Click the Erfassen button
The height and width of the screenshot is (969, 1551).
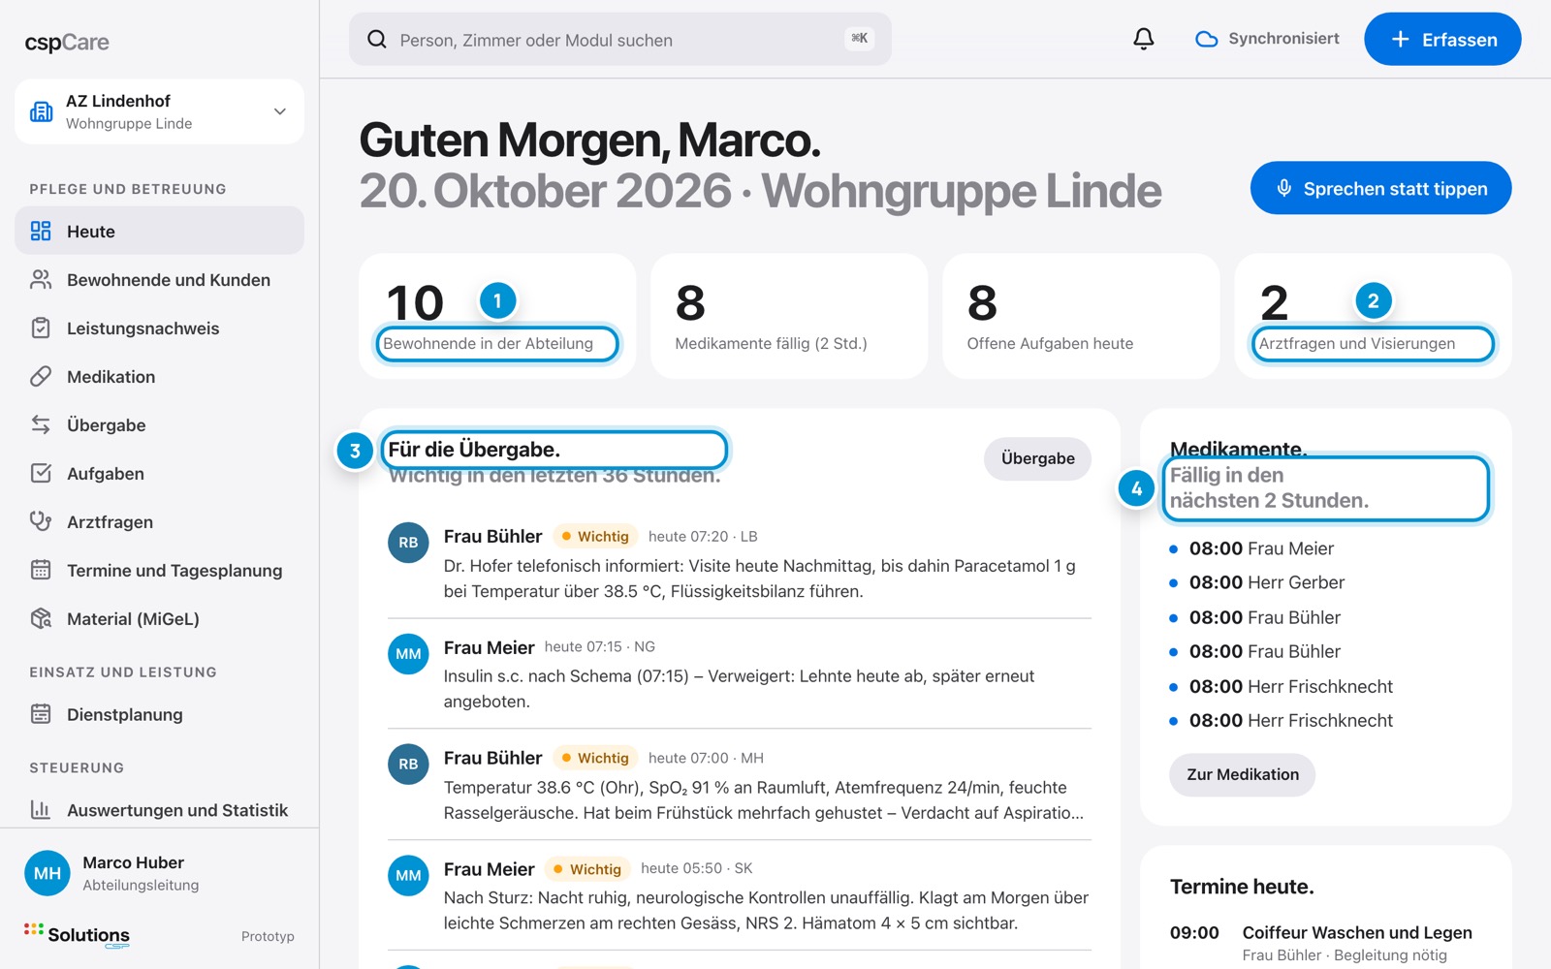click(x=1442, y=39)
